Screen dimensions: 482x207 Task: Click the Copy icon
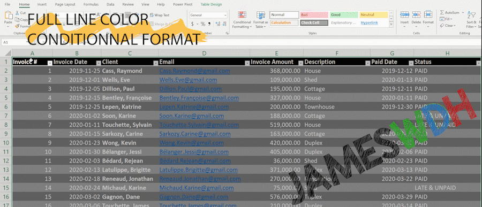(x=17, y=20)
